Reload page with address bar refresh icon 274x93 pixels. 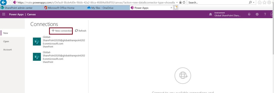[184, 3]
